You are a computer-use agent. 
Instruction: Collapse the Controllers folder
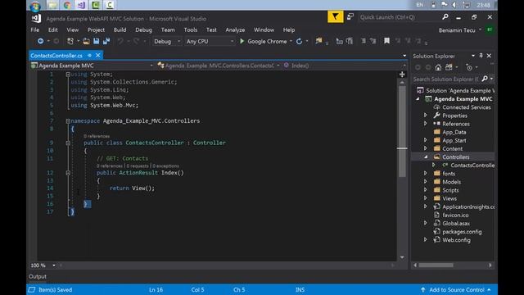tap(426, 157)
